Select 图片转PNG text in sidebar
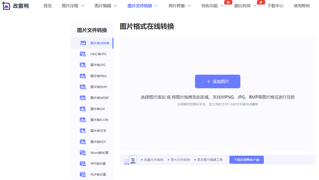The image size is (319, 180). pyautogui.click(x=99, y=76)
